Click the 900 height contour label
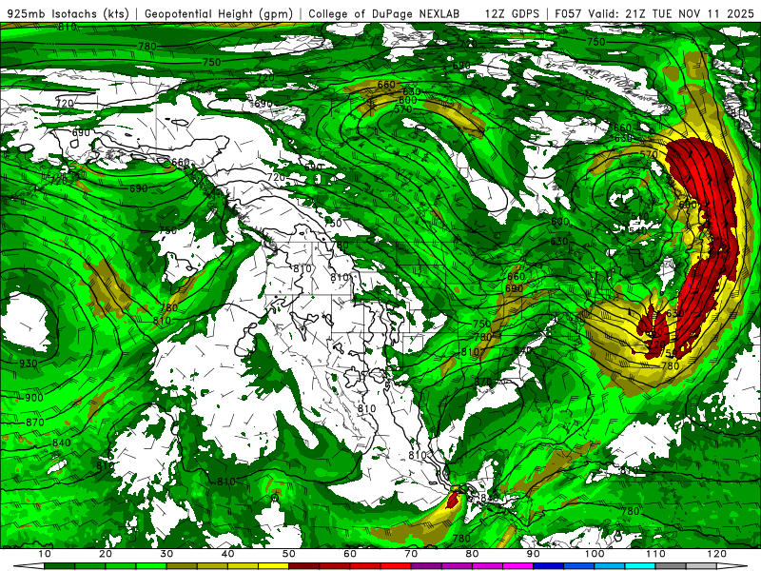Viewport: 761px width, 571px height. (x=34, y=398)
